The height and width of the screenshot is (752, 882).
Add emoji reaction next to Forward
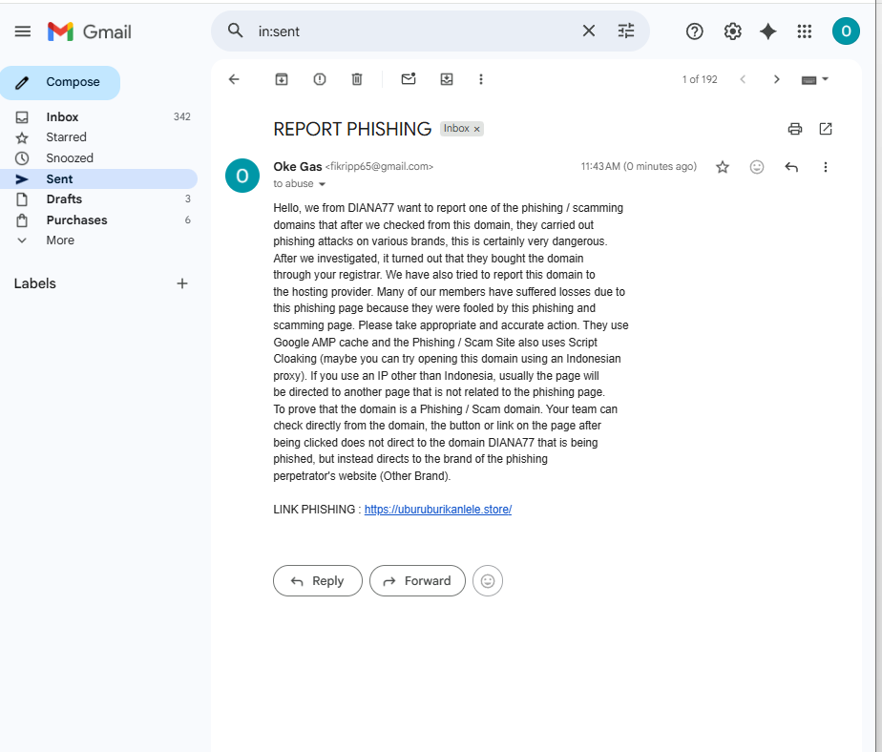click(x=488, y=580)
